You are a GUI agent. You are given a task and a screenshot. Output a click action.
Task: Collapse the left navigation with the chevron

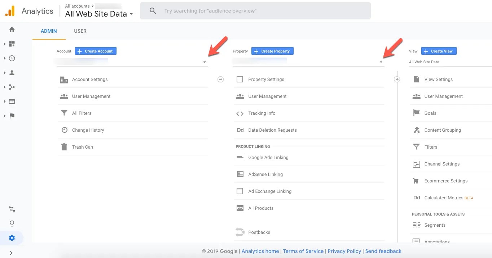pos(12,253)
